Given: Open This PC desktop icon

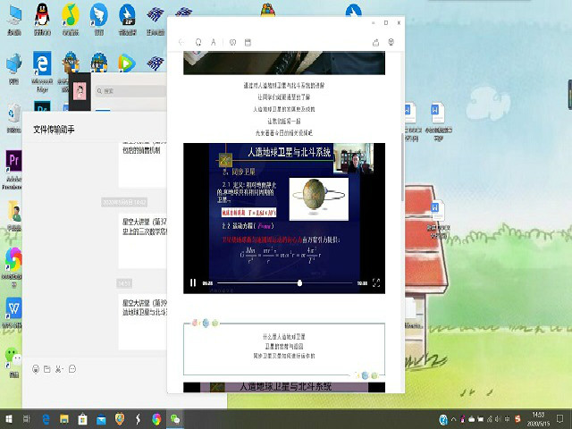Looking at the screenshot, I should [x=14, y=20].
